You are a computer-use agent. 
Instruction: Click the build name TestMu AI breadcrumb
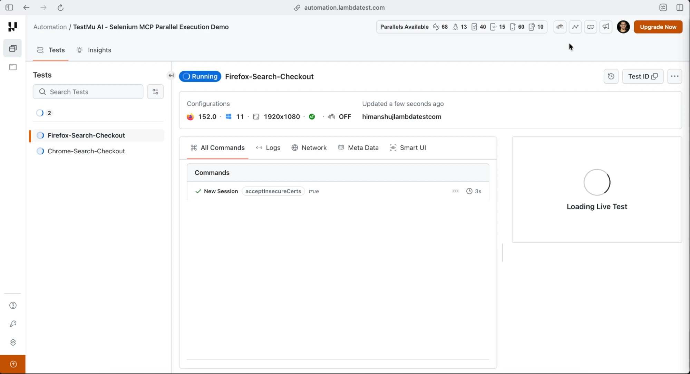pyautogui.click(x=151, y=27)
